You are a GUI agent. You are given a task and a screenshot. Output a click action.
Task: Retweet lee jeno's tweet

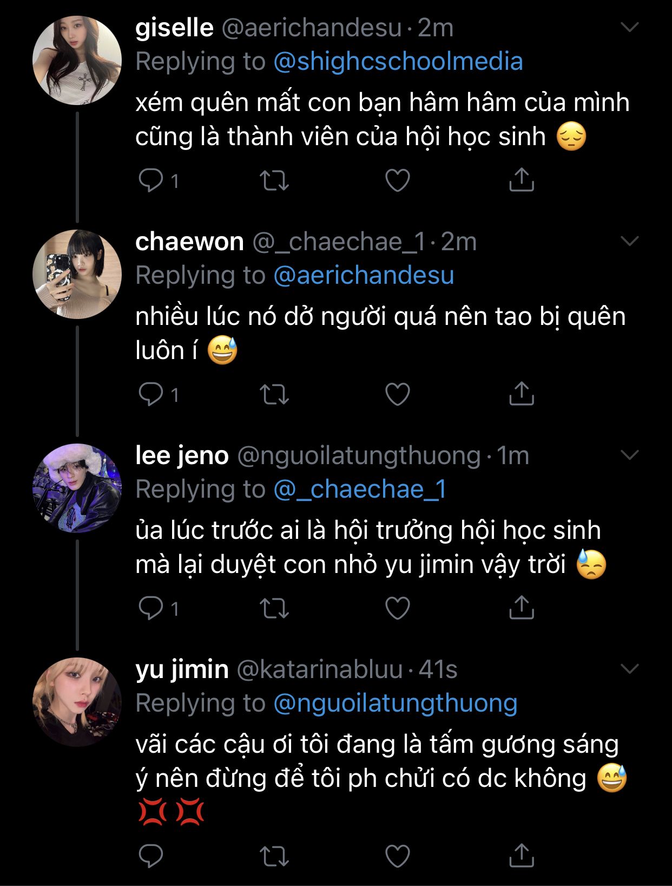click(x=274, y=608)
